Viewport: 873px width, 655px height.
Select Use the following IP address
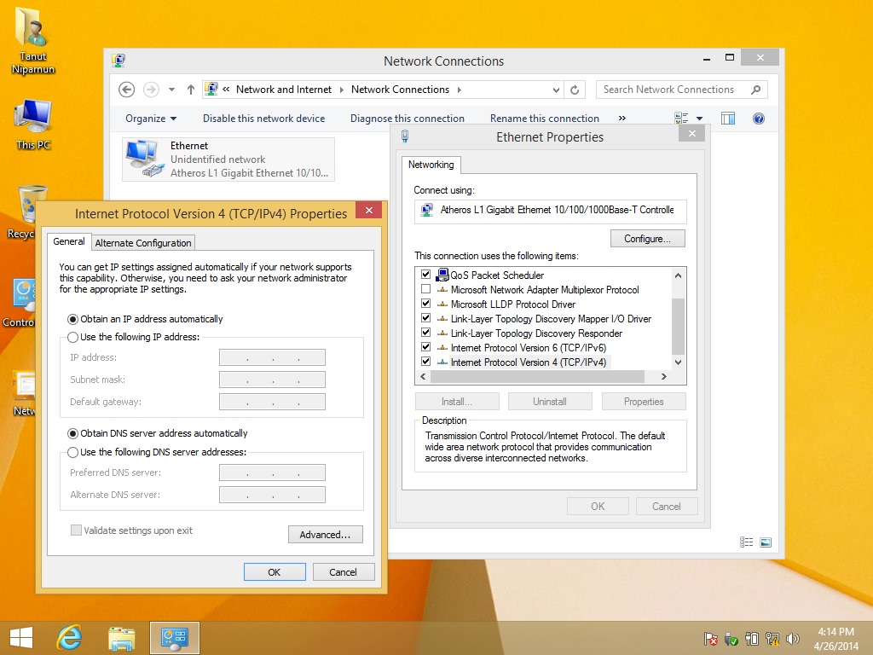click(73, 338)
